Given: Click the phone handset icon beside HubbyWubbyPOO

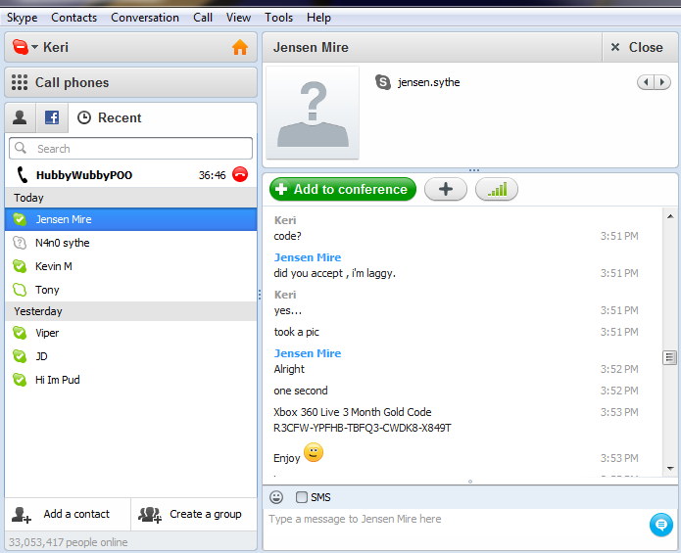Looking at the screenshot, I should click(22, 175).
